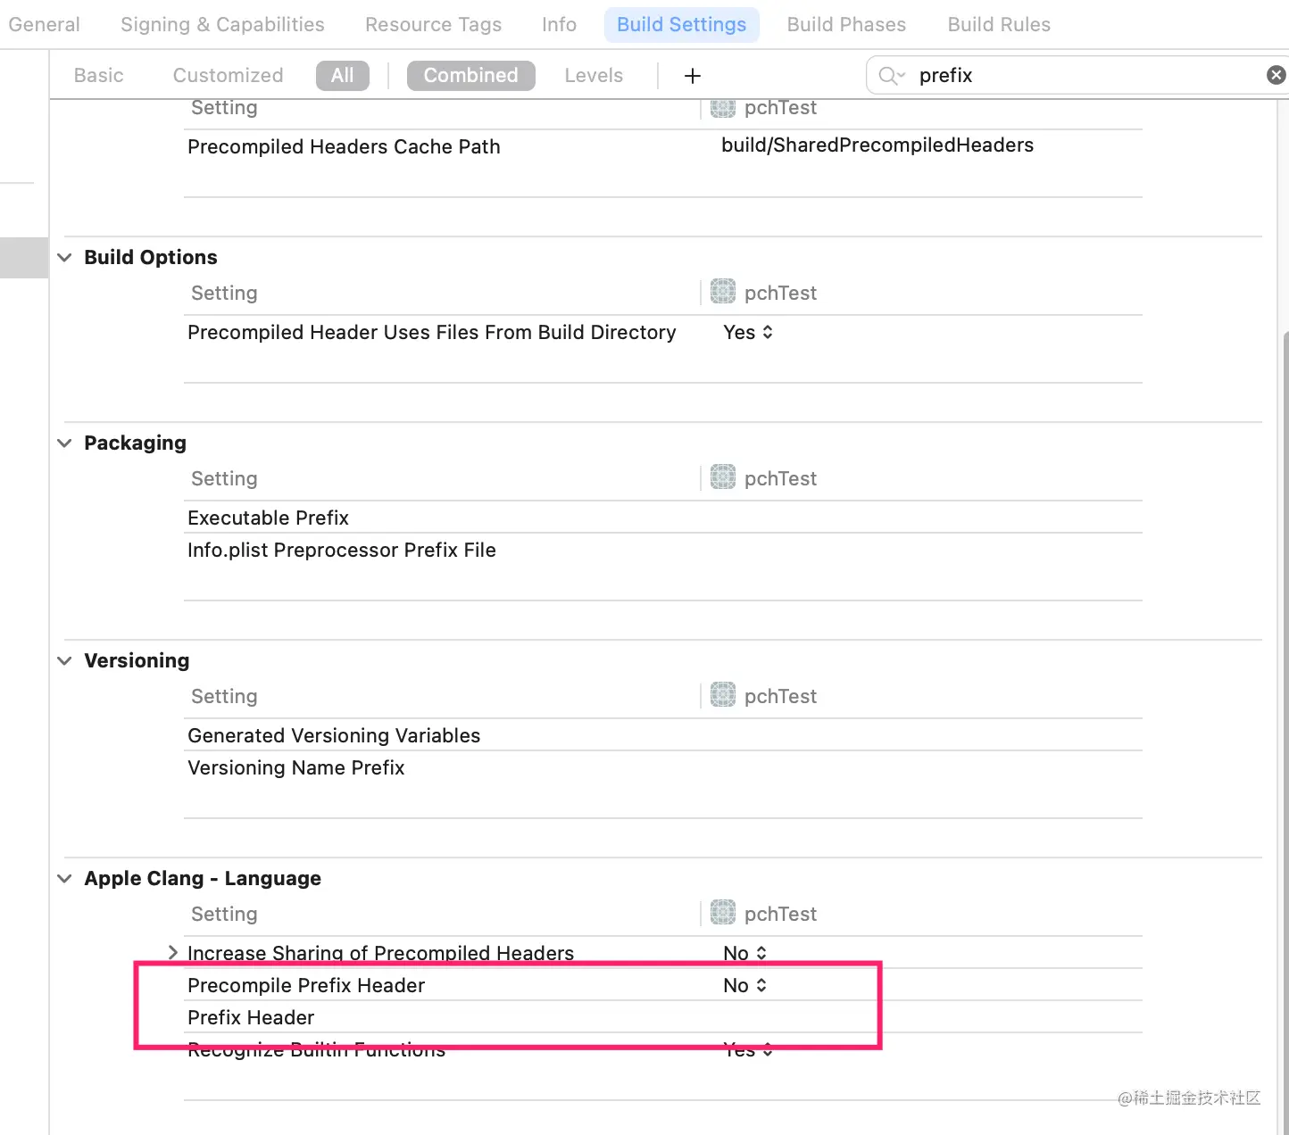1289x1135 pixels.
Task: Select Generated Versioning Variables setting
Action: pos(334,735)
